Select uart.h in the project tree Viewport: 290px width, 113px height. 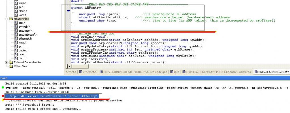tap(22, 58)
